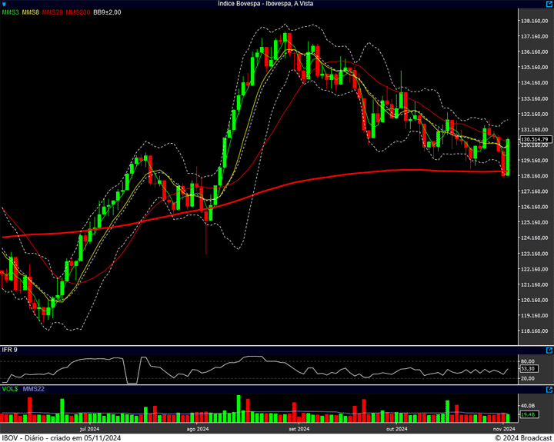Click the set 2024 time axis label
Screen dimensions: 554x442
(299, 429)
